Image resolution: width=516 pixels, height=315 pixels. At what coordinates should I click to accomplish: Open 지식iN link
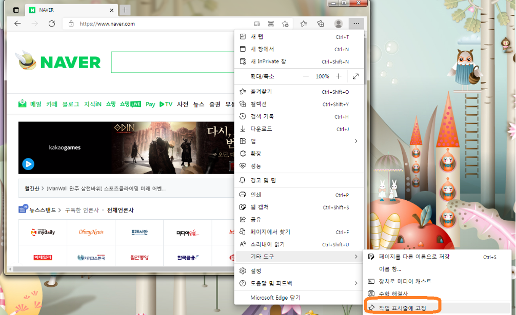point(92,104)
